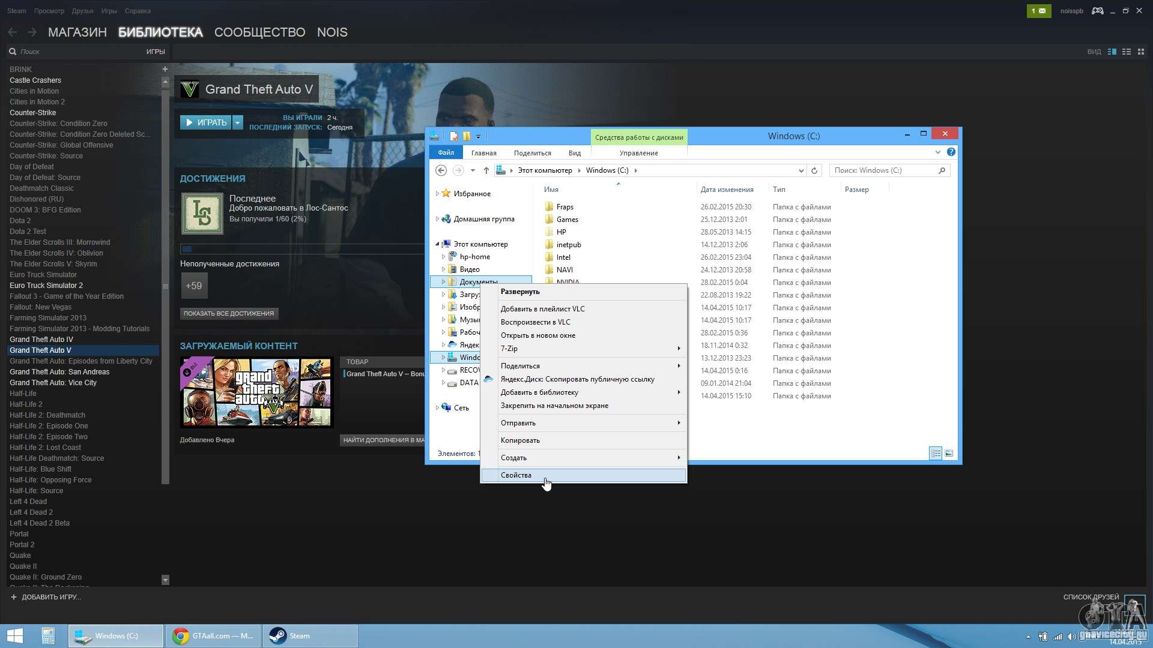Open СПИСОК ДРУЗЕЙ friends list
Viewport: 1153px width, 648px height.
pos(1091,597)
